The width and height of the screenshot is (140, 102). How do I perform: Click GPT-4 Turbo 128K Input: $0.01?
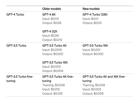(90, 19)
